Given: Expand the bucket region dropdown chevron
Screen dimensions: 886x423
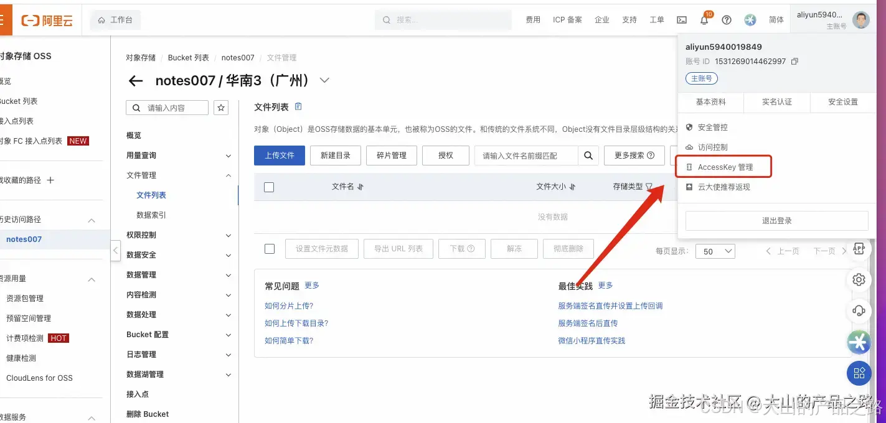Looking at the screenshot, I should tap(324, 80).
